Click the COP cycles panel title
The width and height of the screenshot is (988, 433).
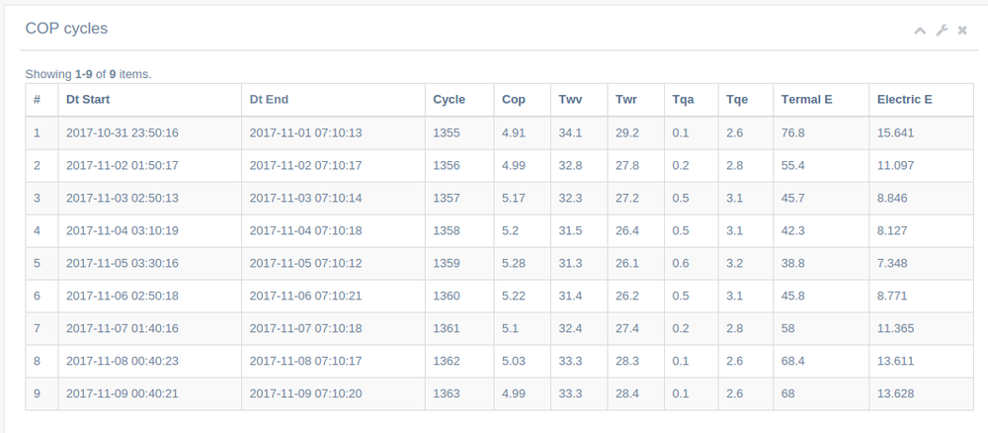[x=66, y=29]
